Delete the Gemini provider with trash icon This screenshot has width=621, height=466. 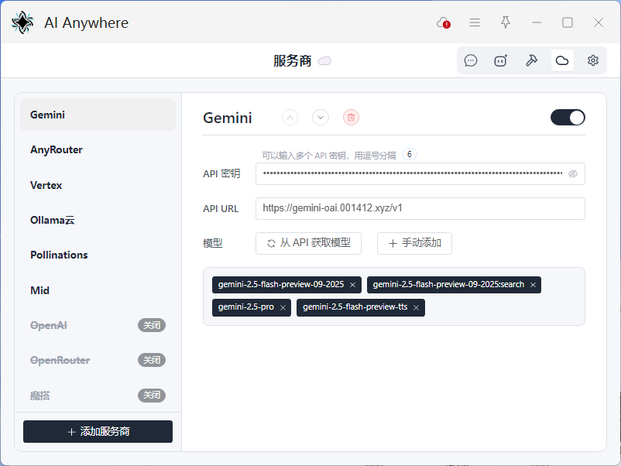coord(352,118)
